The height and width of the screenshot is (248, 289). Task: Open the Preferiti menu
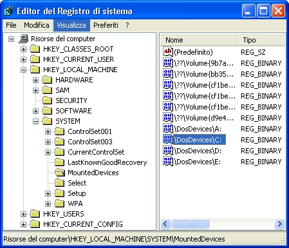pyautogui.click(x=106, y=25)
